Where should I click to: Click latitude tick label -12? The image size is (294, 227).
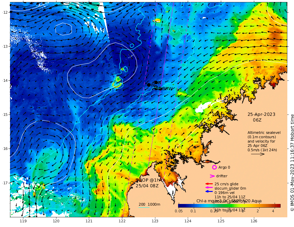tap(5, 12)
